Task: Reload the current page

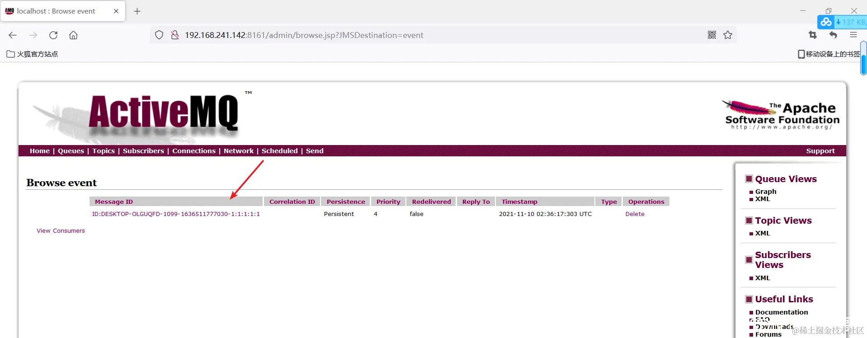Action: 53,35
